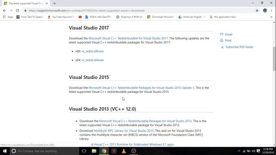Open Redistributable Packages for Visual Studio 2013 link
The width and height of the screenshot is (276, 155).
click(145, 121)
